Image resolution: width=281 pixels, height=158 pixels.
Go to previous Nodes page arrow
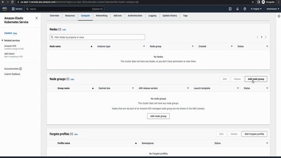coord(258,37)
